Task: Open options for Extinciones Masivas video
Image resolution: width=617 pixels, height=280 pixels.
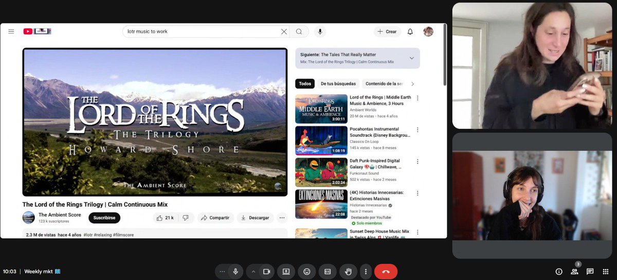Action: pyautogui.click(x=418, y=193)
